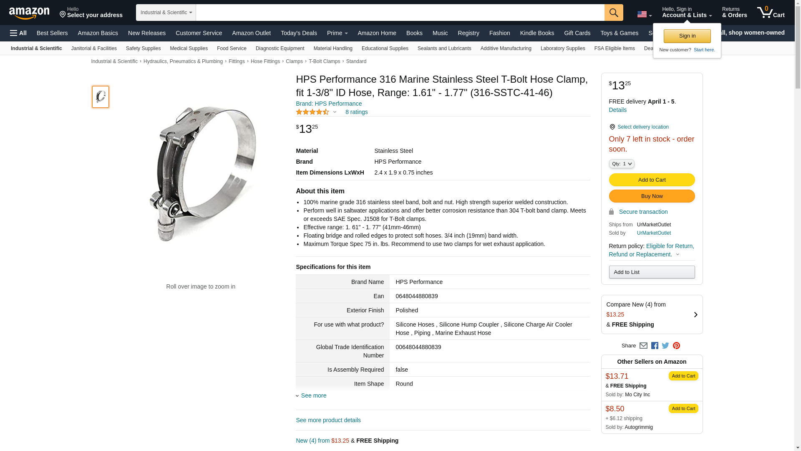Viewport: 801px width, 451px height.
Task: Open the shopping cart icon
Action: point(771,13)
